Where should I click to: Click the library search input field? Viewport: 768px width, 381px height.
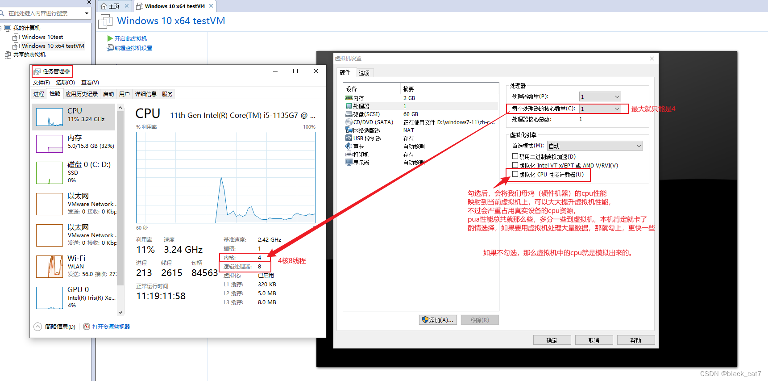(x=45, y=13)
